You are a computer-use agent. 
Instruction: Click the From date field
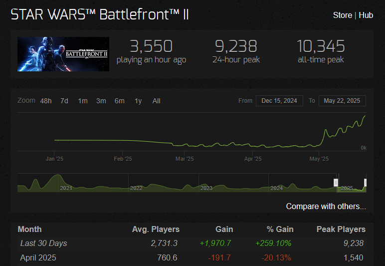(x=279, y=101)
